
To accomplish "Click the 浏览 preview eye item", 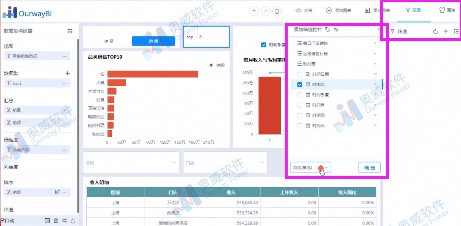I will click(304, 11).
